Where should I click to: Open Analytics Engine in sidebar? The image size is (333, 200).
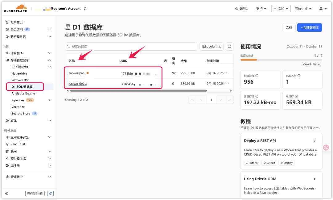(x=23, y=94)
